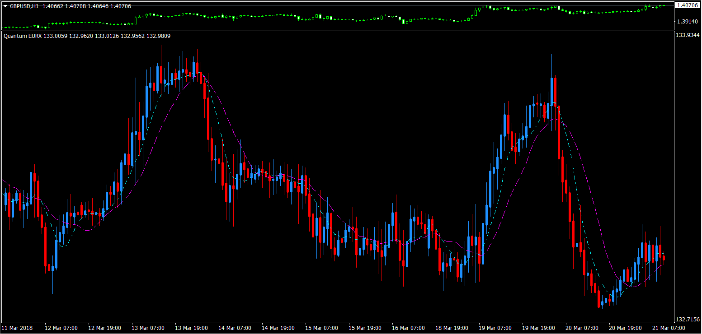Viewport: 702px width, 334px height.
Task: Click the GBPUSD,H1 symbol label
Action: (x=24, y=6)
